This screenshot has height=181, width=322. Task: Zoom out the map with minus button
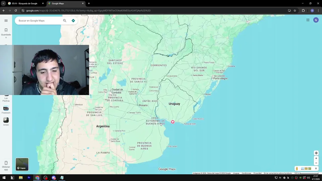(316, 163)
